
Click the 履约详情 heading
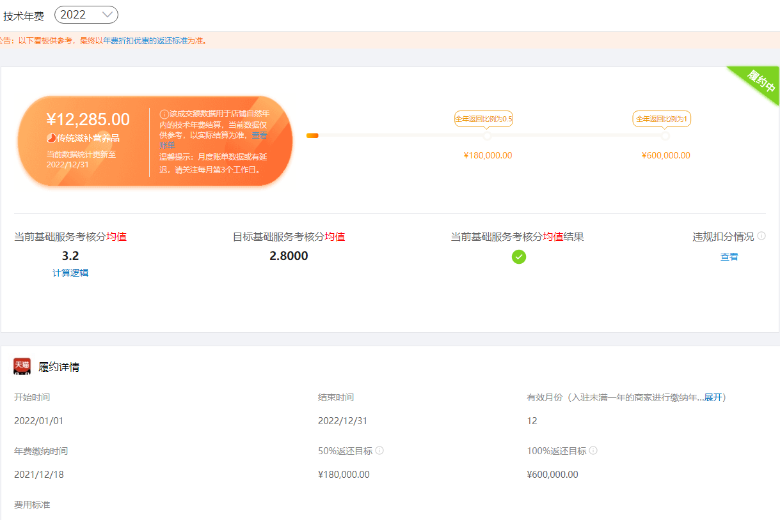[59, 367]
